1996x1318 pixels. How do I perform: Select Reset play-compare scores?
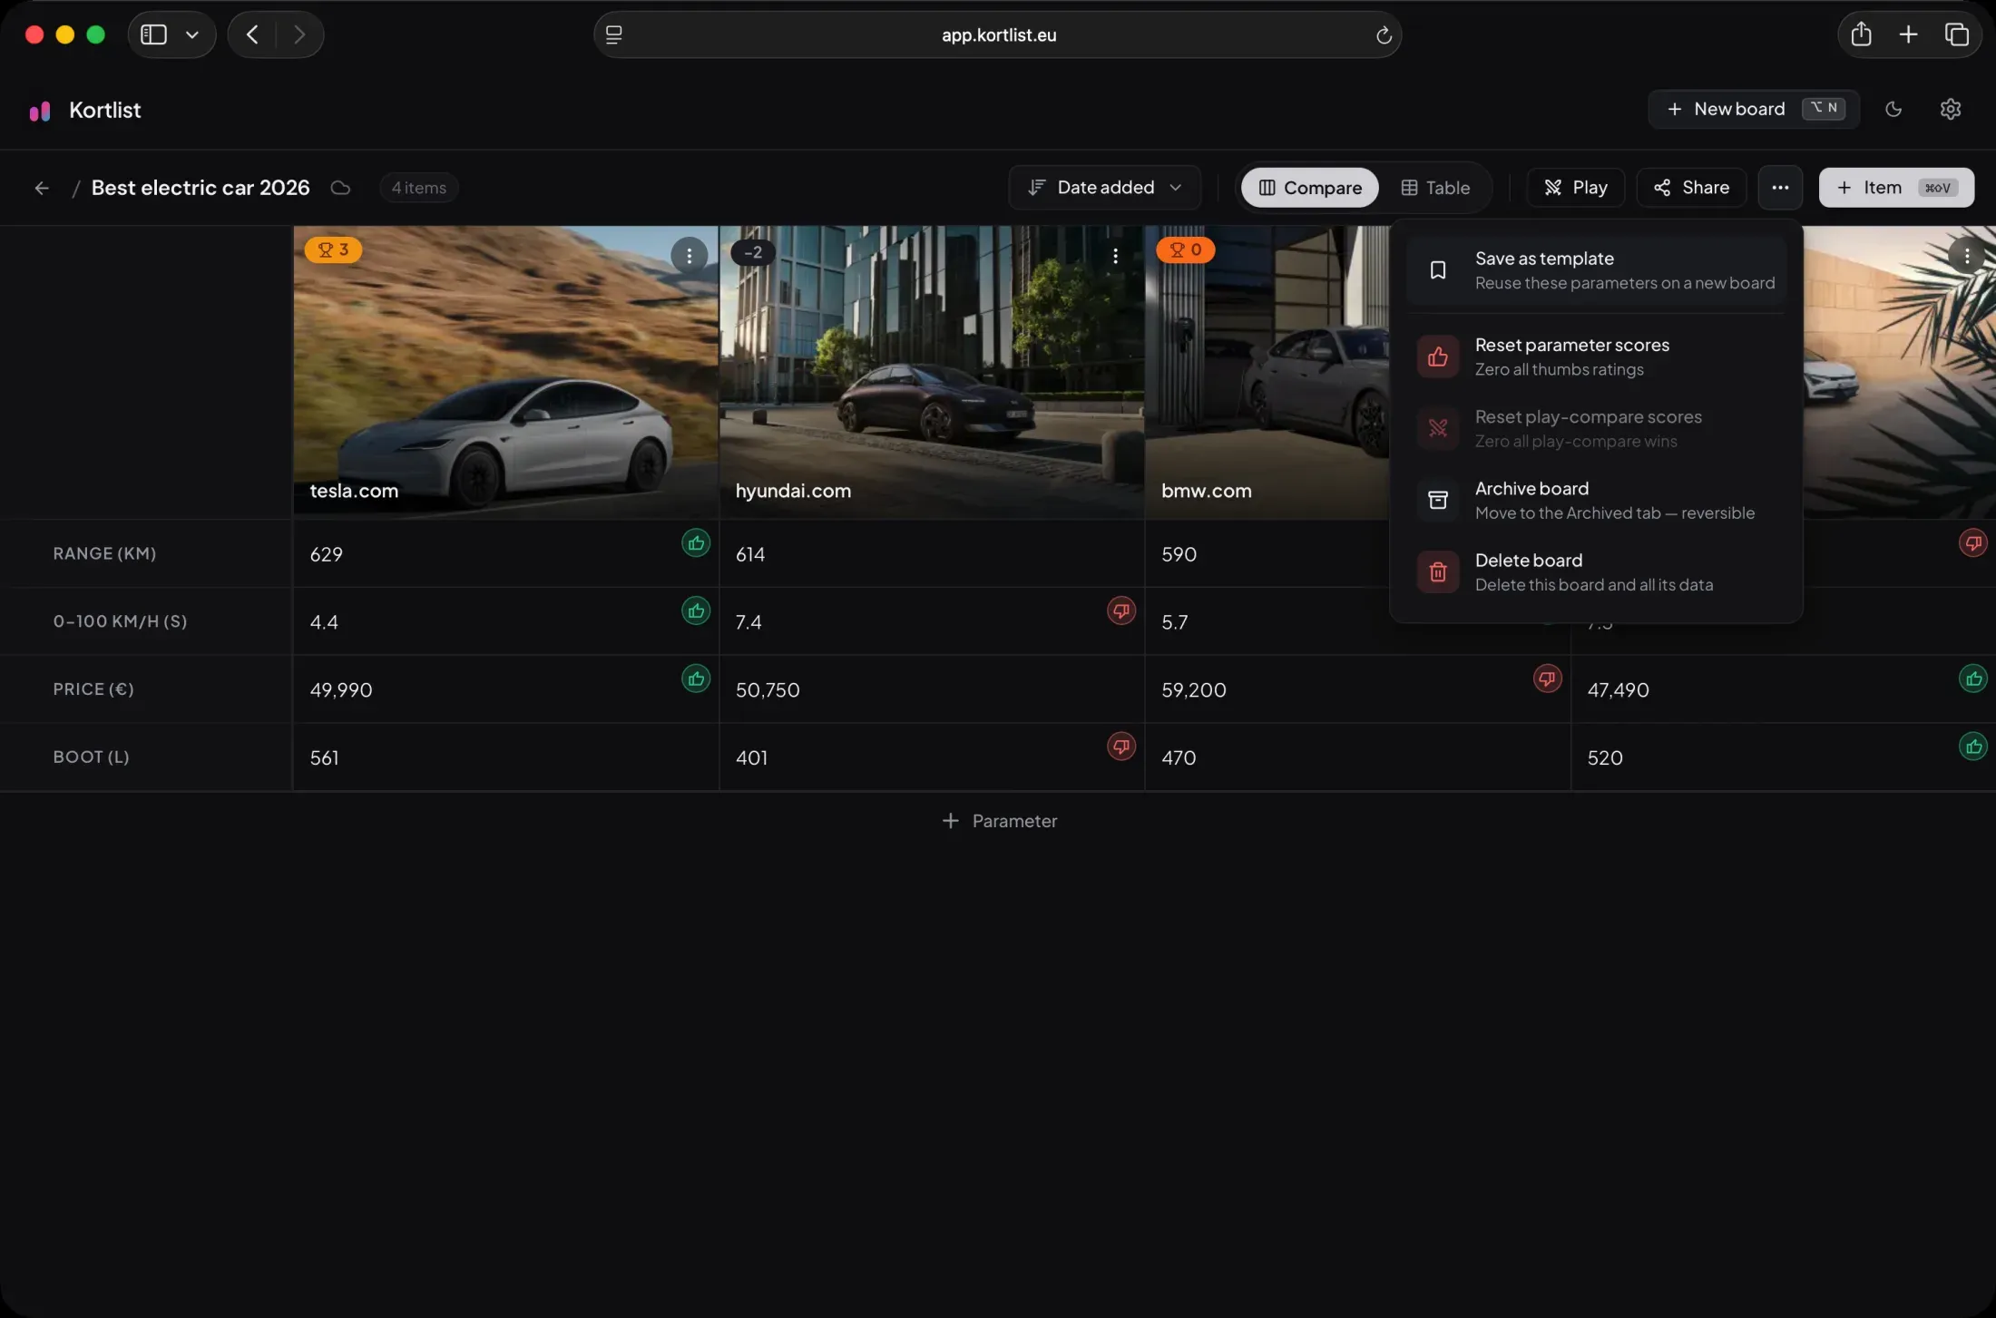click(1595, 428)
